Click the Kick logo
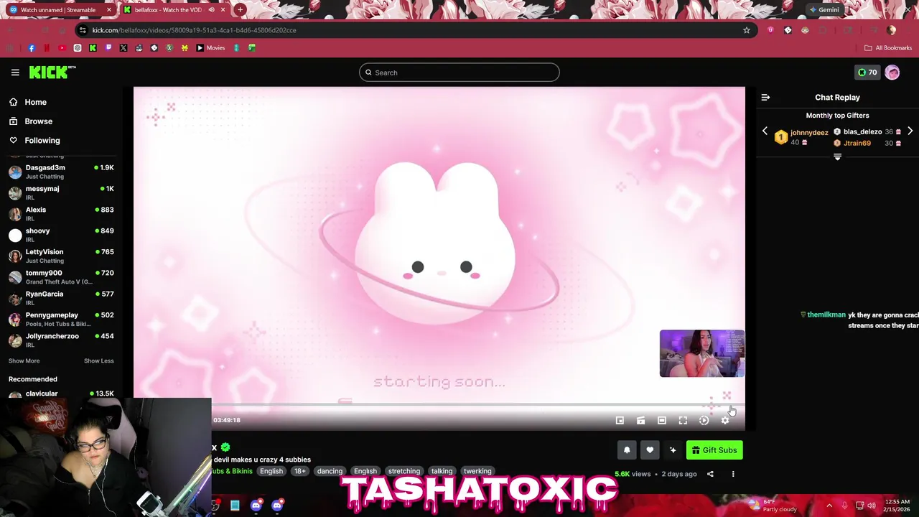Screen dimensions: 919x517 pos(52,72)
